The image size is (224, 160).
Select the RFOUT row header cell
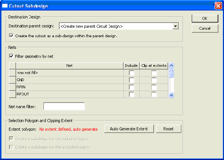[x=12, y=94]
